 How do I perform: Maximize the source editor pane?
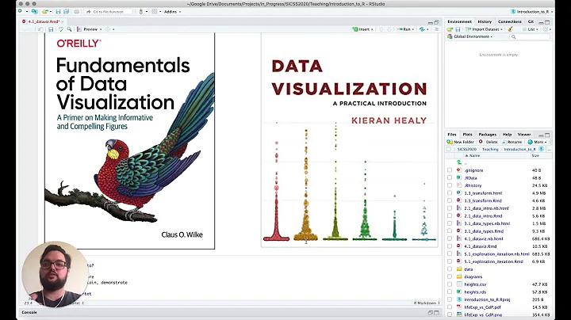click(x=436, y=22)
